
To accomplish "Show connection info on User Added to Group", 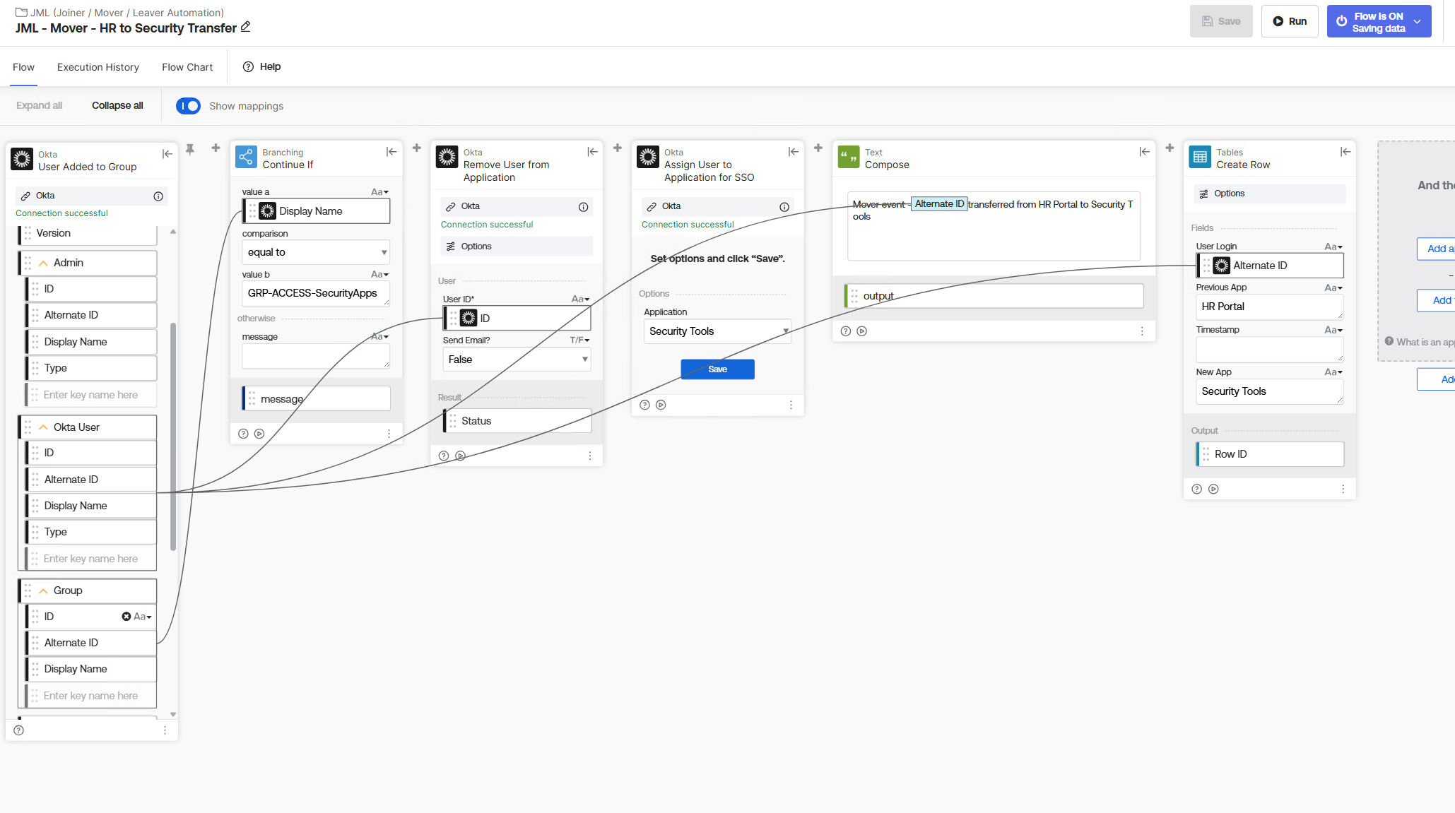I will (158, 196).
